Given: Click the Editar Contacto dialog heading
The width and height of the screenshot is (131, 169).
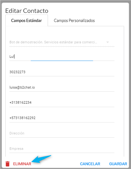Looking at the screenshot, I should click(27, 11).
